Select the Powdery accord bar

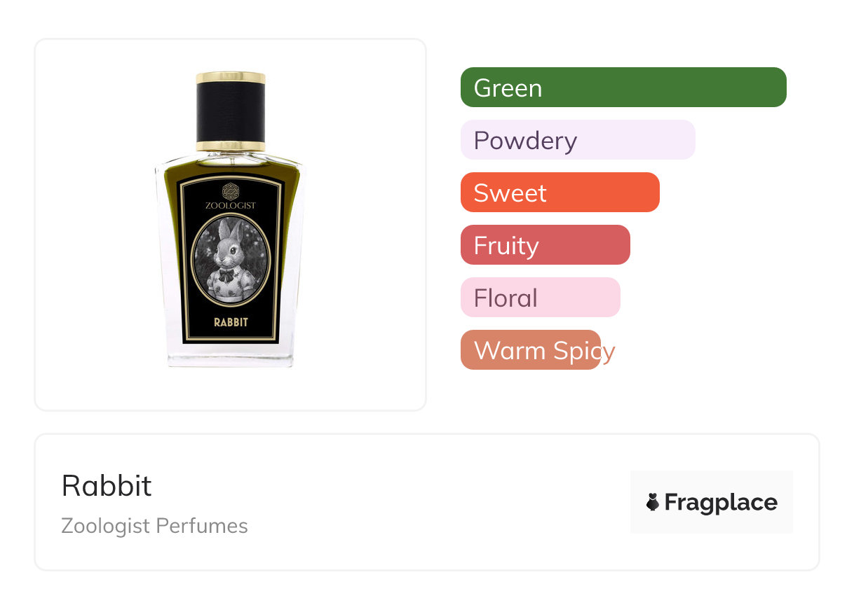578,140
